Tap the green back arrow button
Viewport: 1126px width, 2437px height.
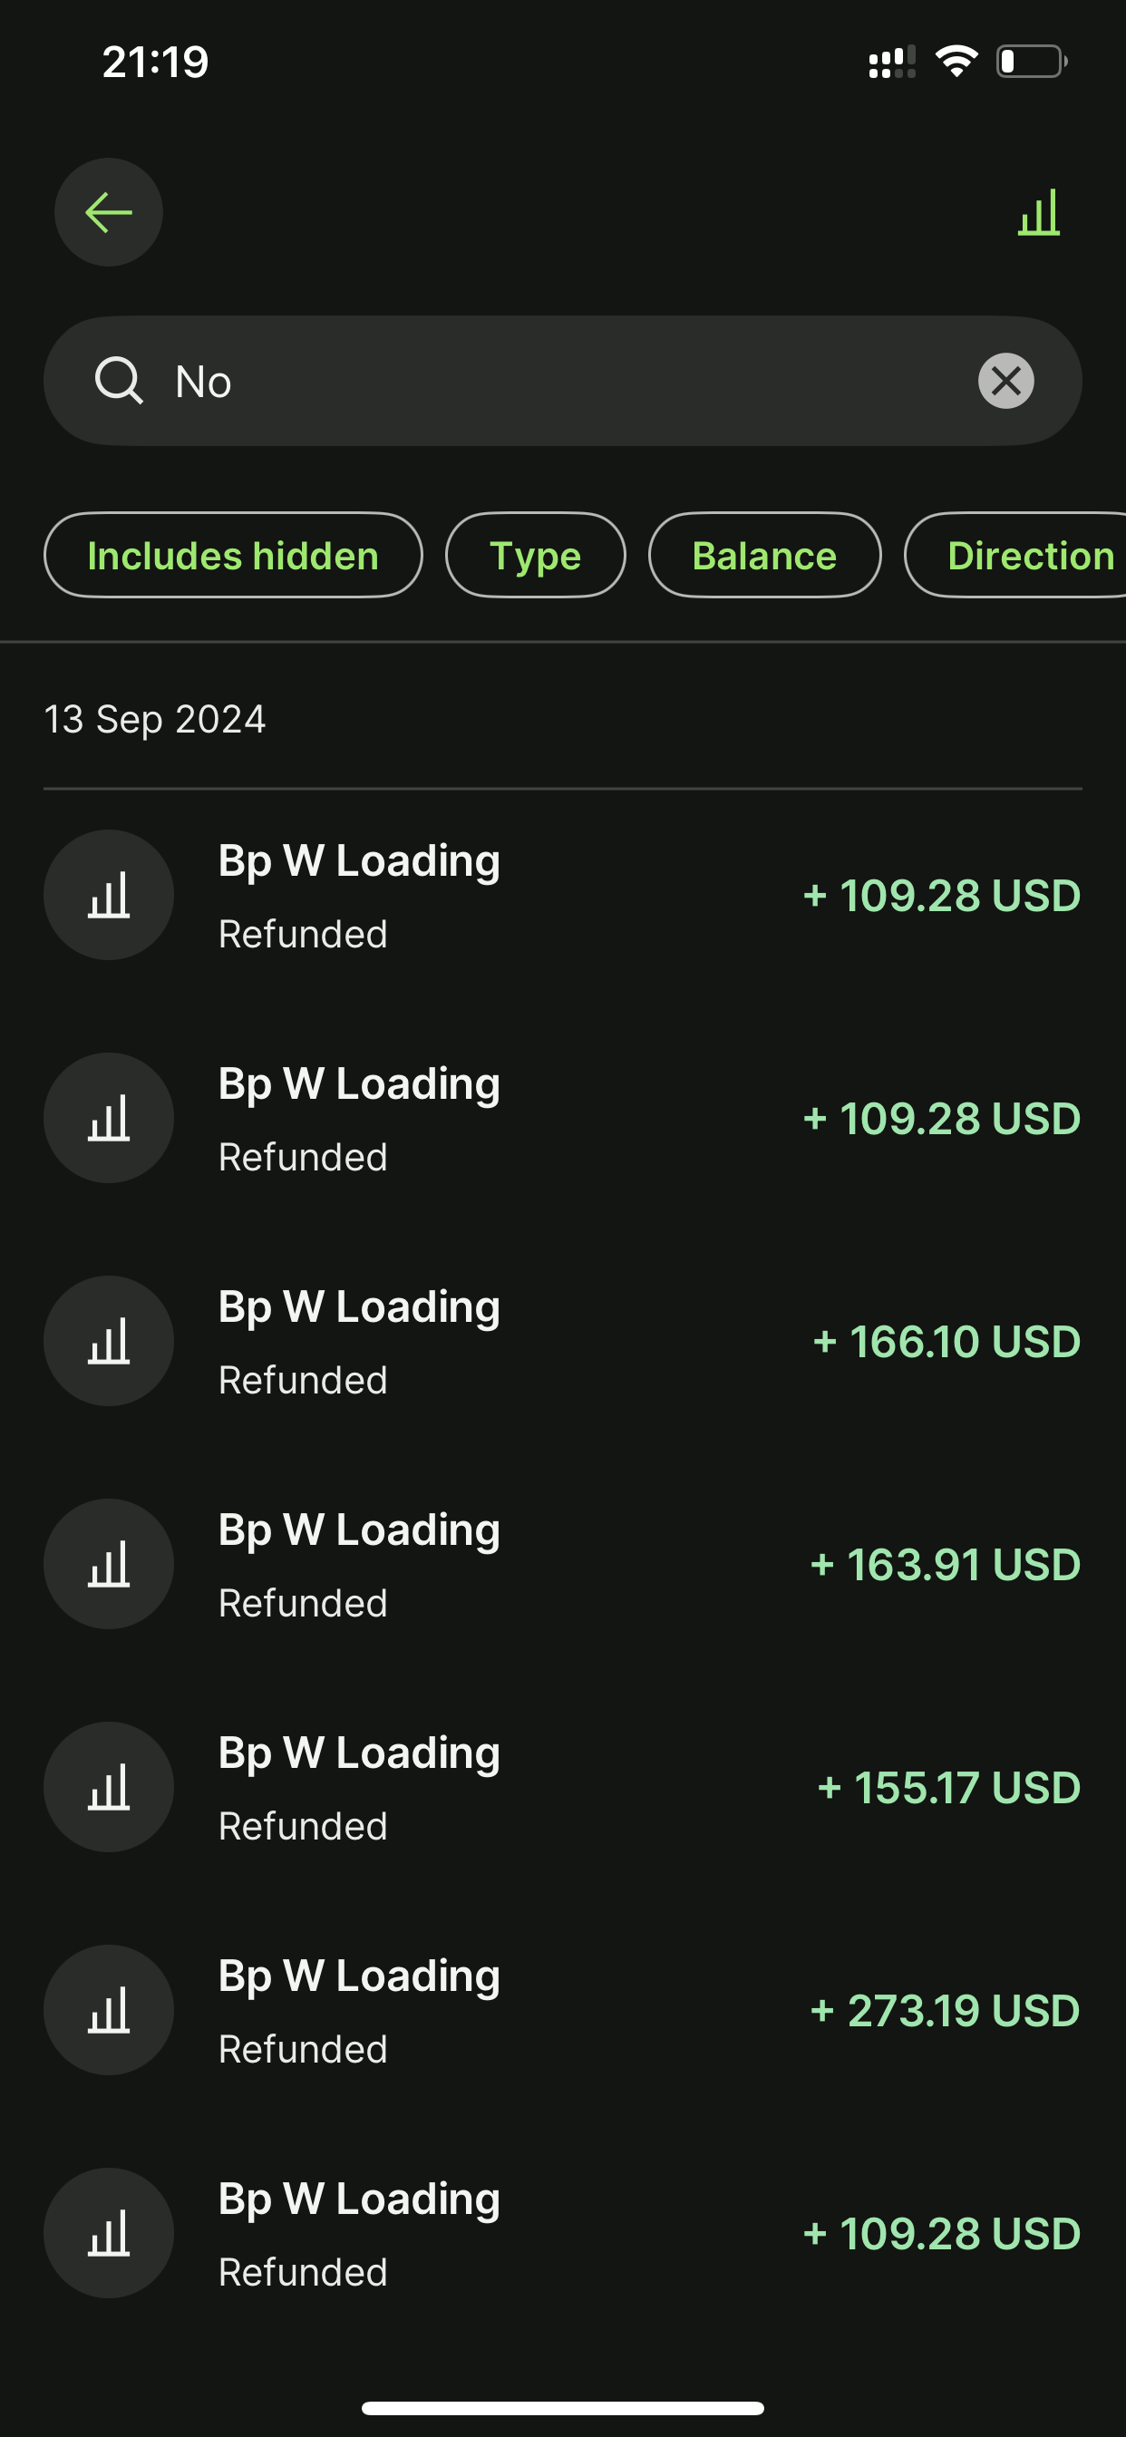pyautogui.click(x=108, y=212)
